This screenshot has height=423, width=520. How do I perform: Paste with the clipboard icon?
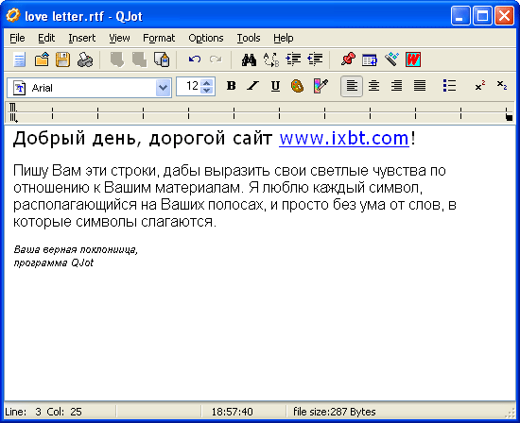point(162,59)
